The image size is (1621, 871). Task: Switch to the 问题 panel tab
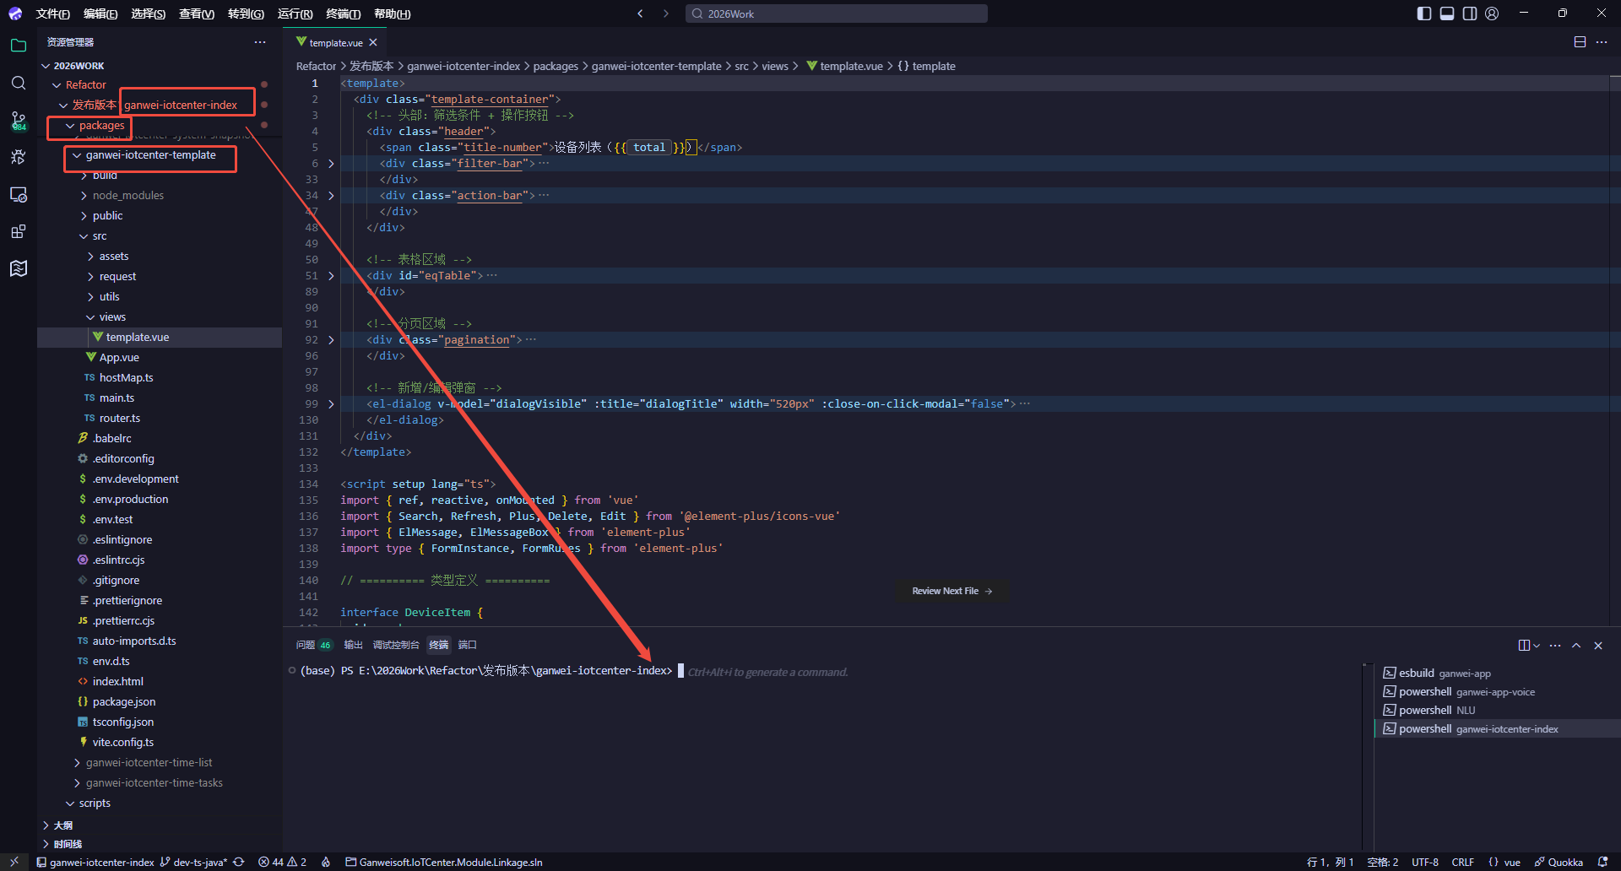pos(313,645)
